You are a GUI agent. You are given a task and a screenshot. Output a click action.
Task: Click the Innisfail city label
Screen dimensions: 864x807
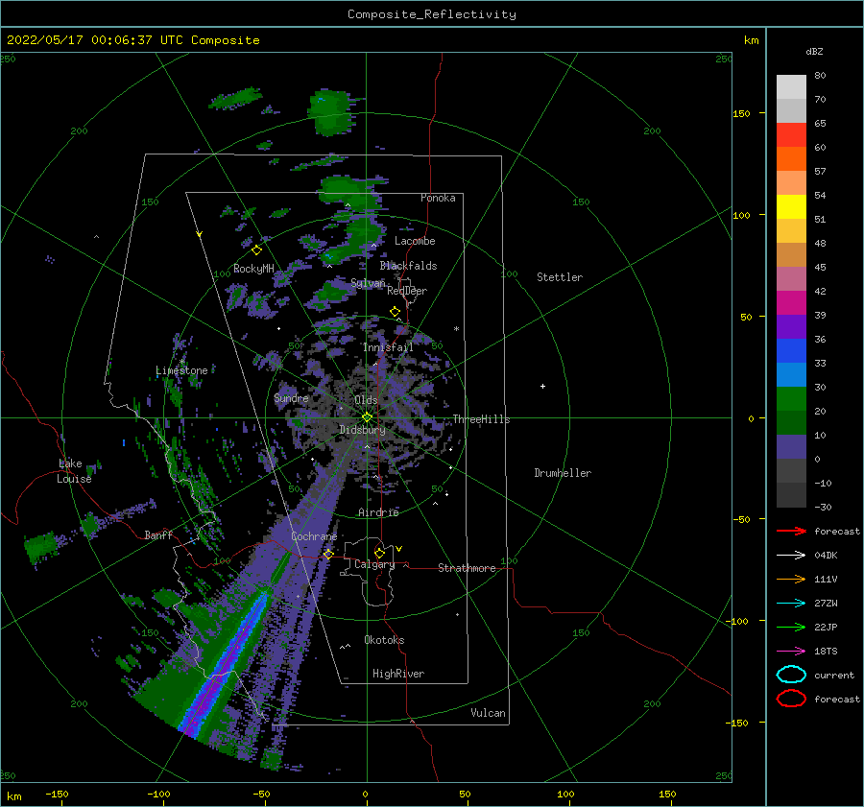coord(388,347)
